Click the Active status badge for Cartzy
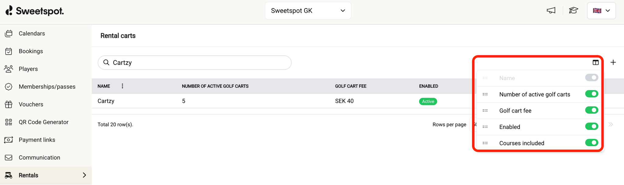 click(428, 101)
